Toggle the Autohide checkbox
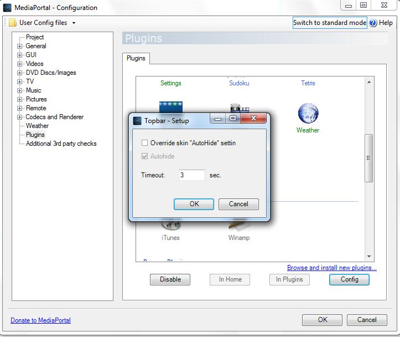 [144, 156]
